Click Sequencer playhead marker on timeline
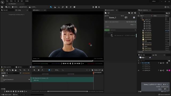 (94, 73)
